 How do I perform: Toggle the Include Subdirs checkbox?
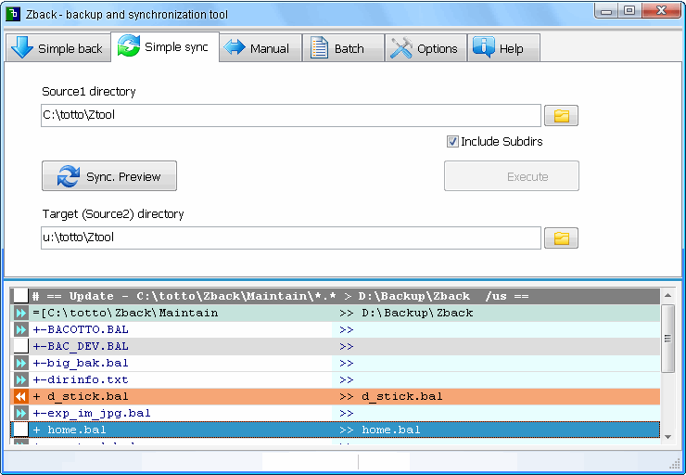452,142
